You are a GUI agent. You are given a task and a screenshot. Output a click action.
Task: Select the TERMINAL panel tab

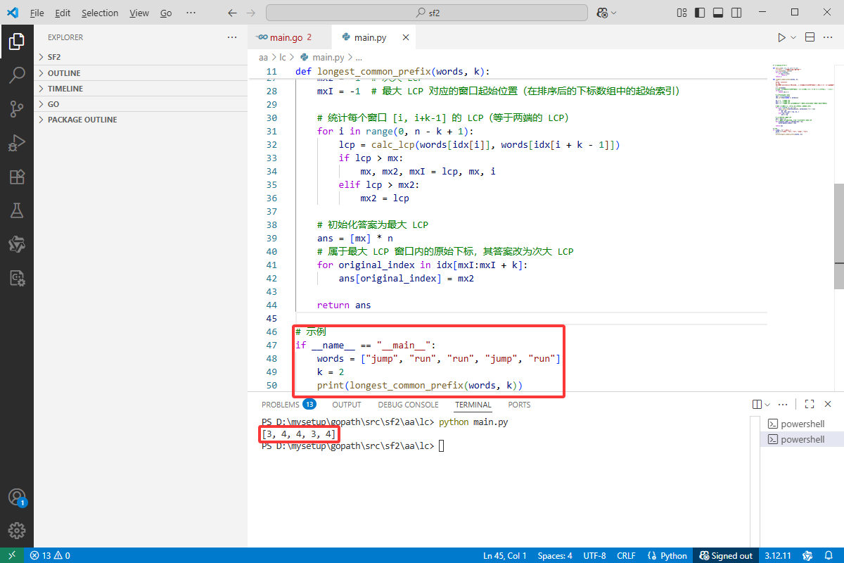pyautogui.click(x=473, y=405)
